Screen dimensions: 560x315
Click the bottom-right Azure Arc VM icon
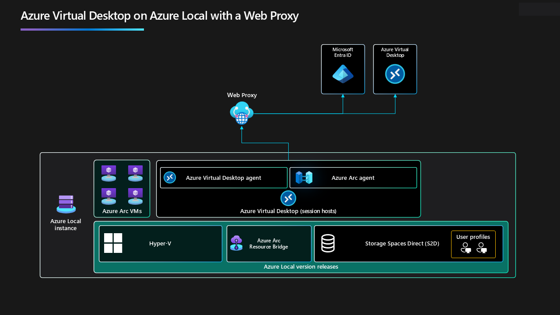[x=135, y=196]
